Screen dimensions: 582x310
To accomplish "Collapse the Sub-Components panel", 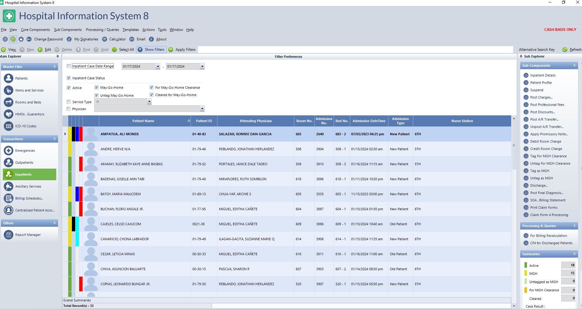I will tap(574, 65).
